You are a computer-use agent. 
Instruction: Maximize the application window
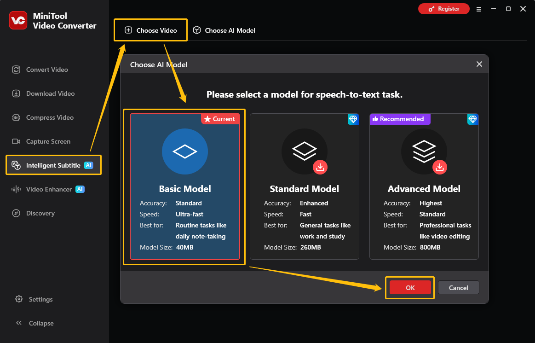508,9
